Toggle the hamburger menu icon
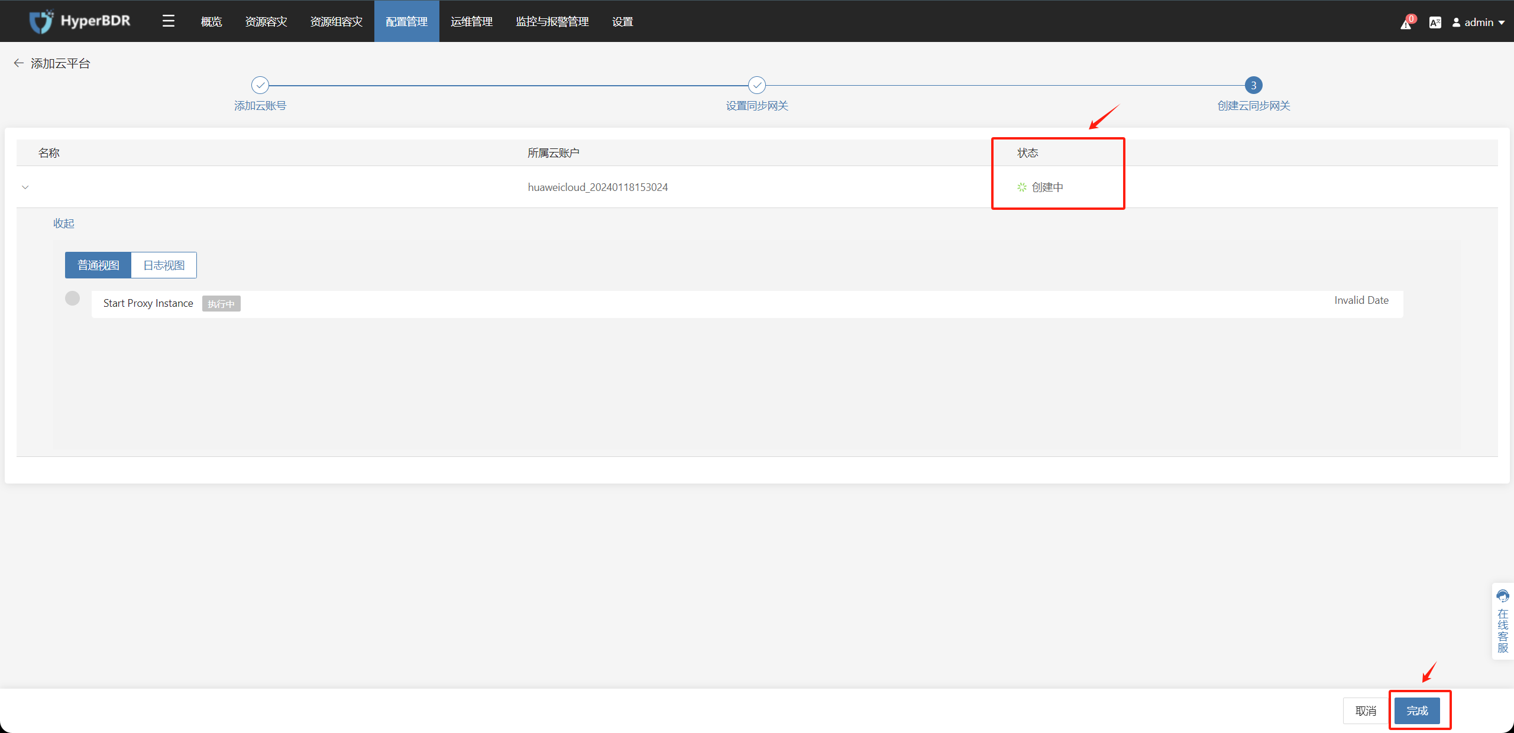The image size is (1514, 733). tap(169, 21)
